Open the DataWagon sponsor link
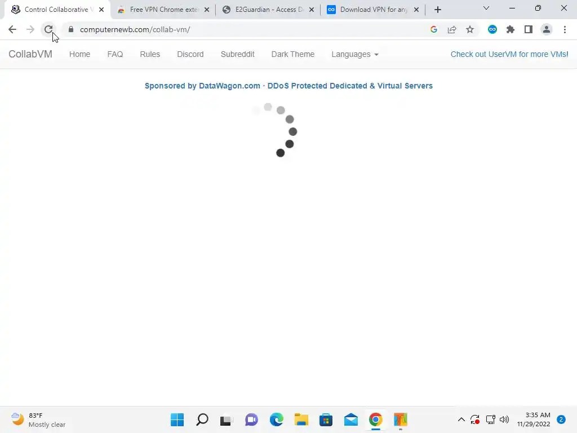Image resolution: width=577 pixels, height=433 pixels. [x=288, y=86]
